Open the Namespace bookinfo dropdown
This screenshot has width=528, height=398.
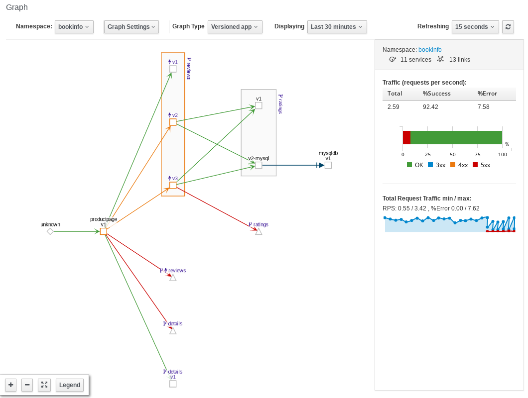tap(74, 27)
